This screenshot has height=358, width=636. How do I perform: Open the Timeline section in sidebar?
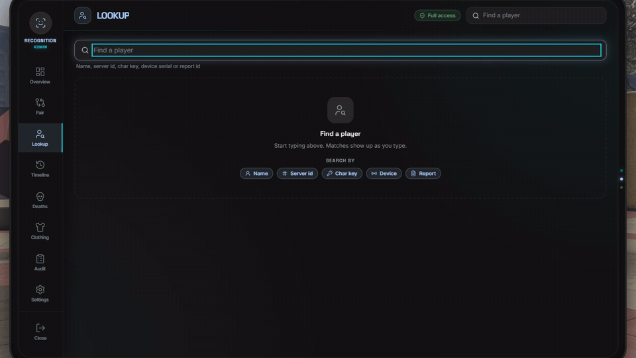(x=40, y=169)
